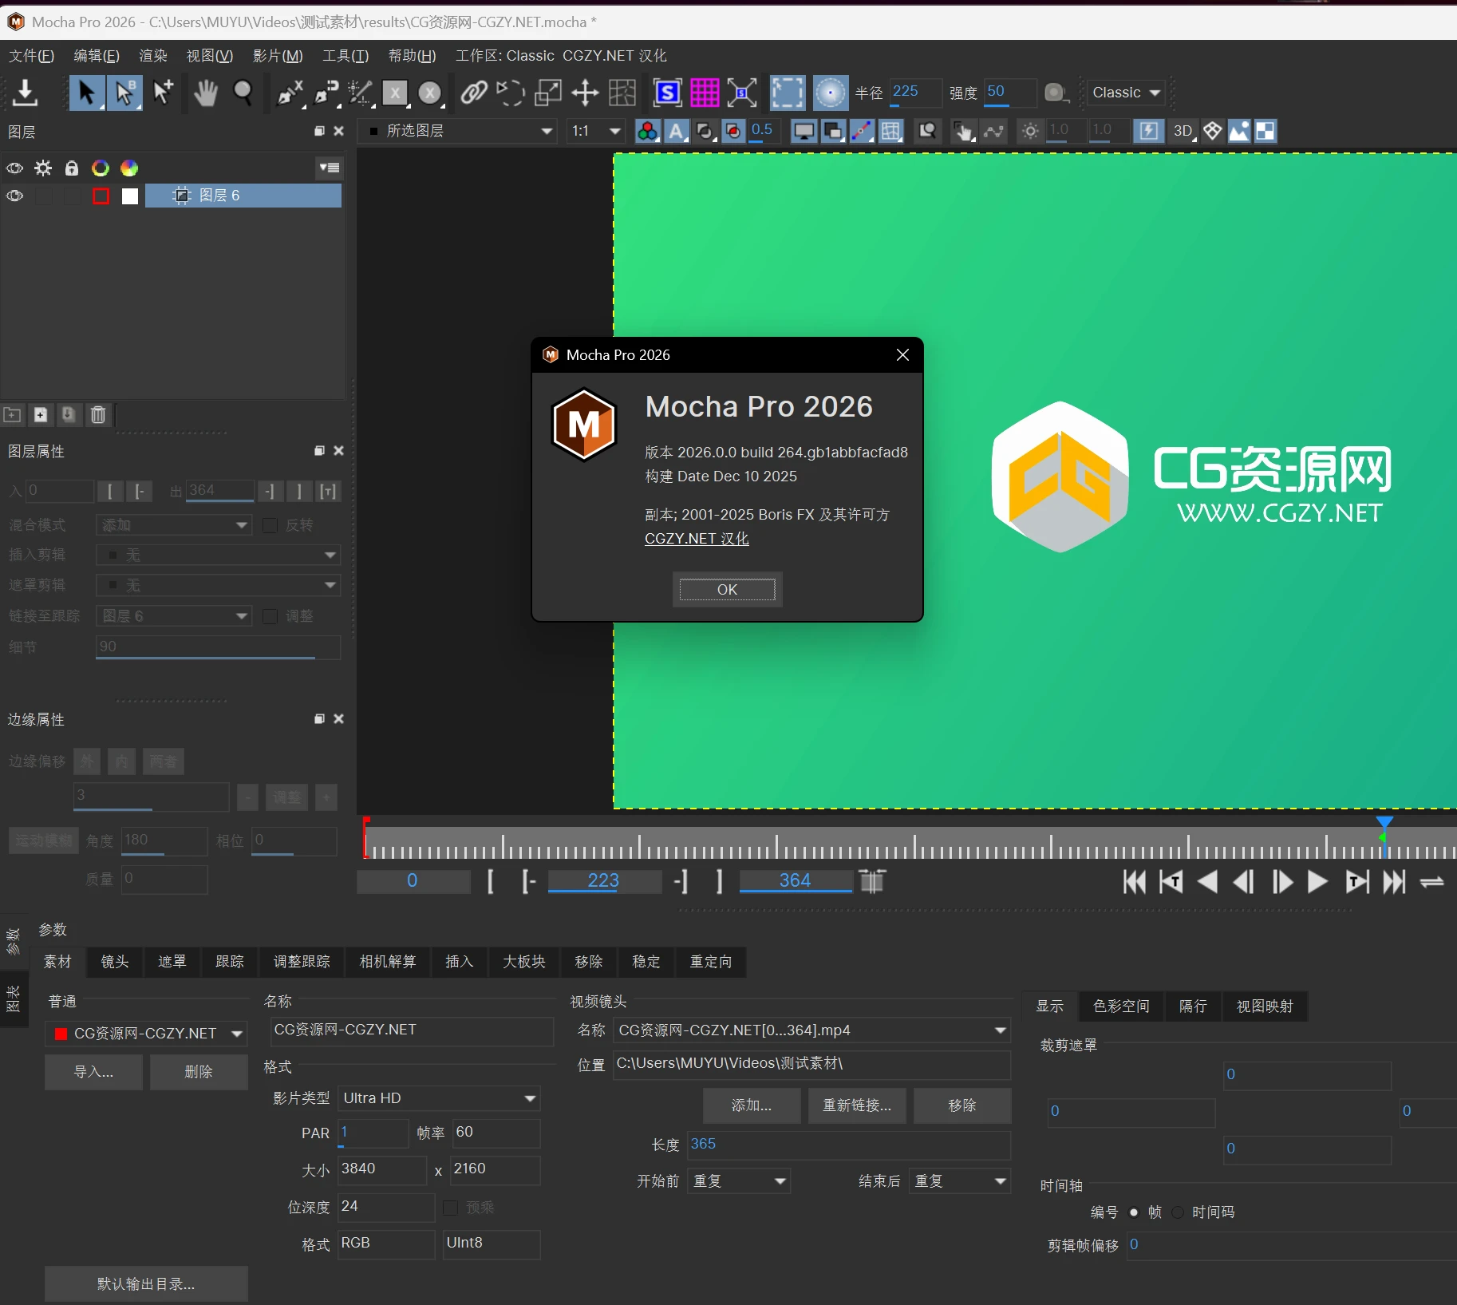1457x1305 pixels.
Task: Click the current frame field showing 223
Action: point(603,880)
